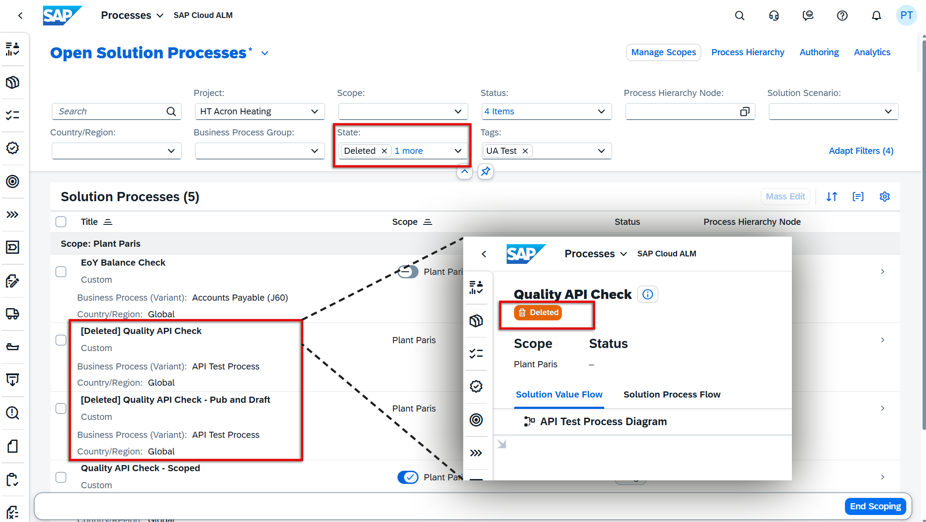Click the info icon beside Quality API Check
This screenshot has height=522, width=926.
(647, 294)
